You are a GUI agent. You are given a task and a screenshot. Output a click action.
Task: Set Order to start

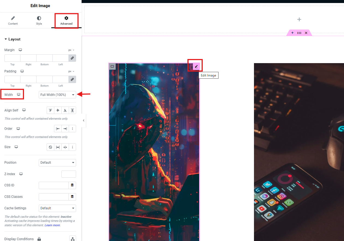pos(58,129)
